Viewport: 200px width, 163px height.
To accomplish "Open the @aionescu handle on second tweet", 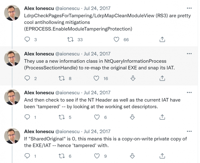I will 67,54.
